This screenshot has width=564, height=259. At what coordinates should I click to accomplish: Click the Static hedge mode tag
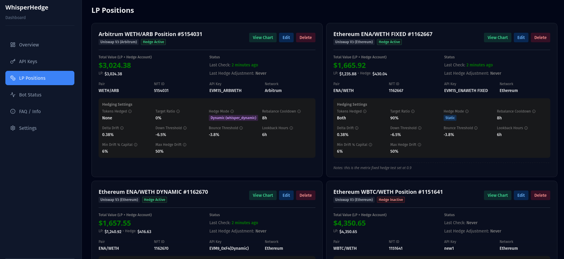pos(450,118)
